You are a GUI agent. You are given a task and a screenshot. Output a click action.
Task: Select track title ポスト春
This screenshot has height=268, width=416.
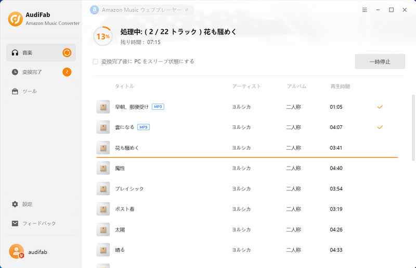124,209
